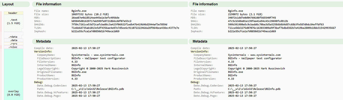Select the .reloc section block
Image resolution: width=343 pixels, height=100 pixels.
coord(13,47)
